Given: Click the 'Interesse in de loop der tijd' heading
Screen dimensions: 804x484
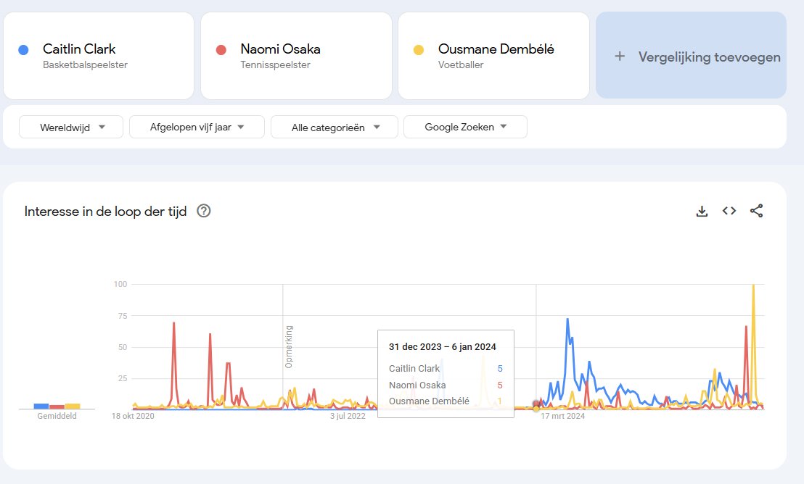Looking at the screenshot, I should click(106, 212).
